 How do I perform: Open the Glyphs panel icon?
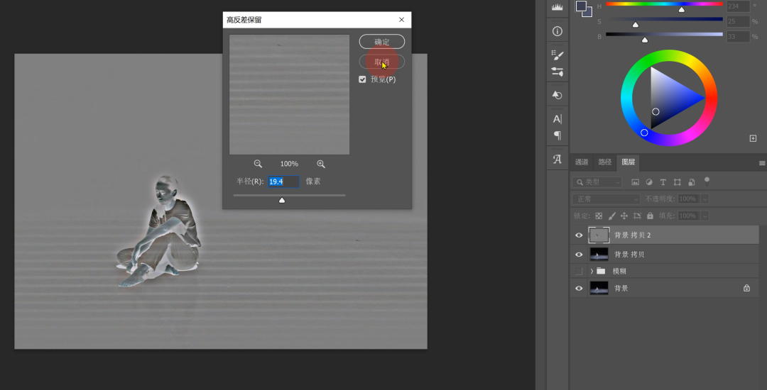[557, 159]
